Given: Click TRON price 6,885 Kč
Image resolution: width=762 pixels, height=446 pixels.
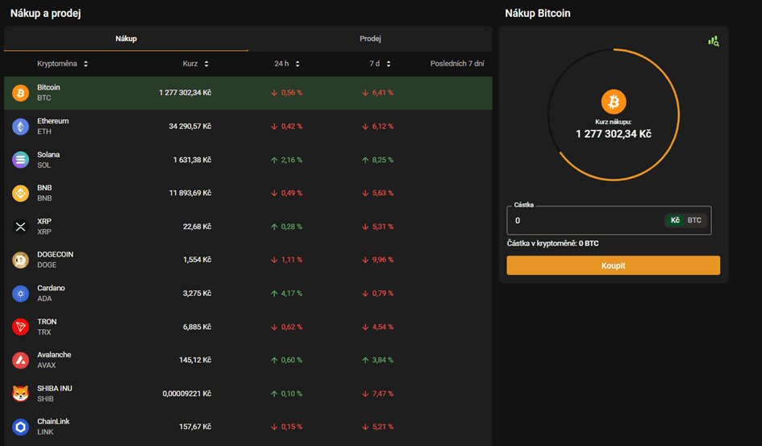Looking at the screenshot, I should click(x=197, y=327).
